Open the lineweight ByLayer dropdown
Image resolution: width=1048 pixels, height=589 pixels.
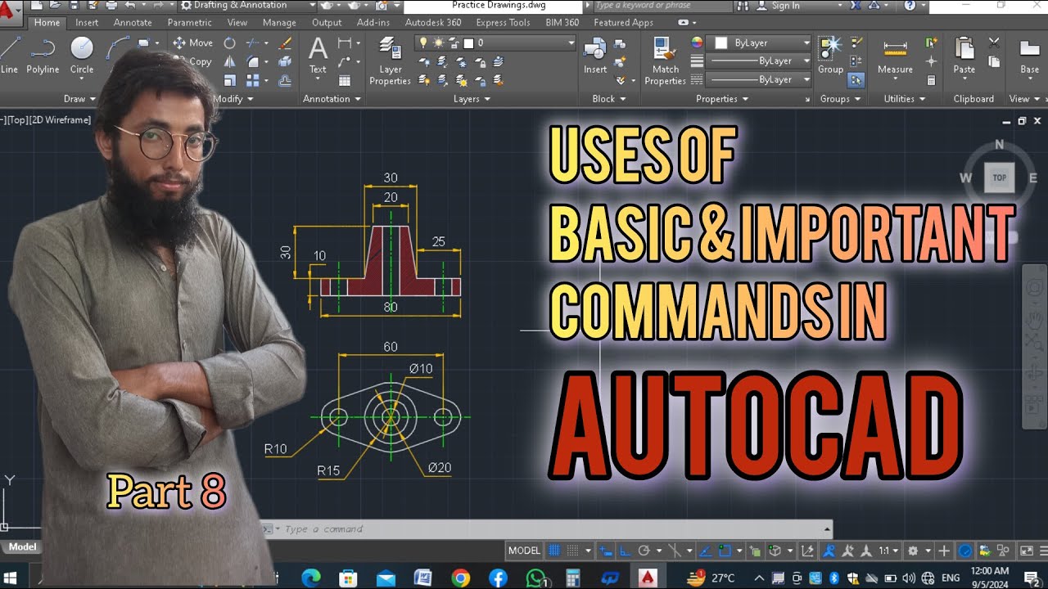tap(759, 61)
